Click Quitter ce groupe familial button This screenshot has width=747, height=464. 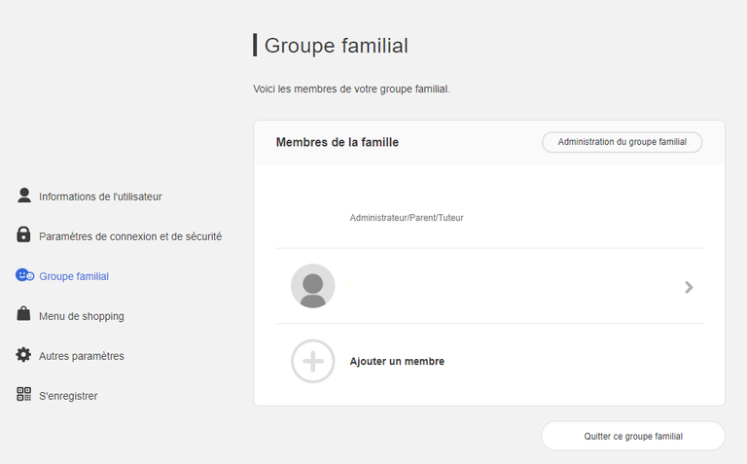[633, 436]
